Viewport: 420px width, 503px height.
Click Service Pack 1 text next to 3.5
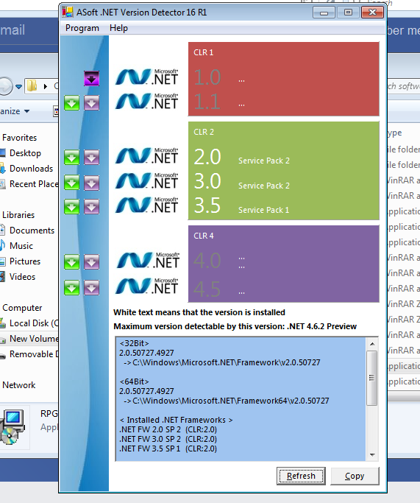click(263, 210)
